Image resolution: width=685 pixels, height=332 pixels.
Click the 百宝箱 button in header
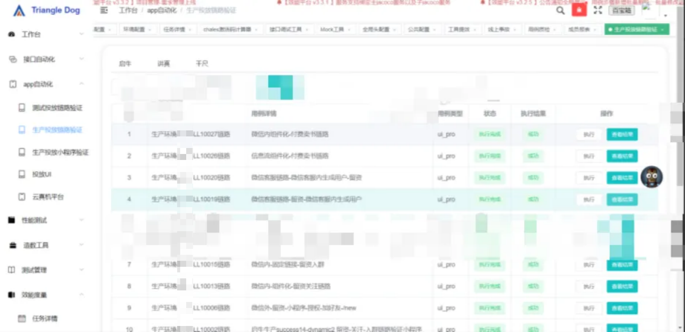[622, 10]
